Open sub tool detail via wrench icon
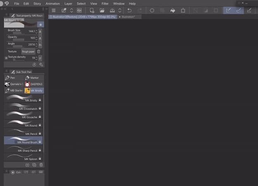Screen dimensions: 258x186 pos(40,64)
